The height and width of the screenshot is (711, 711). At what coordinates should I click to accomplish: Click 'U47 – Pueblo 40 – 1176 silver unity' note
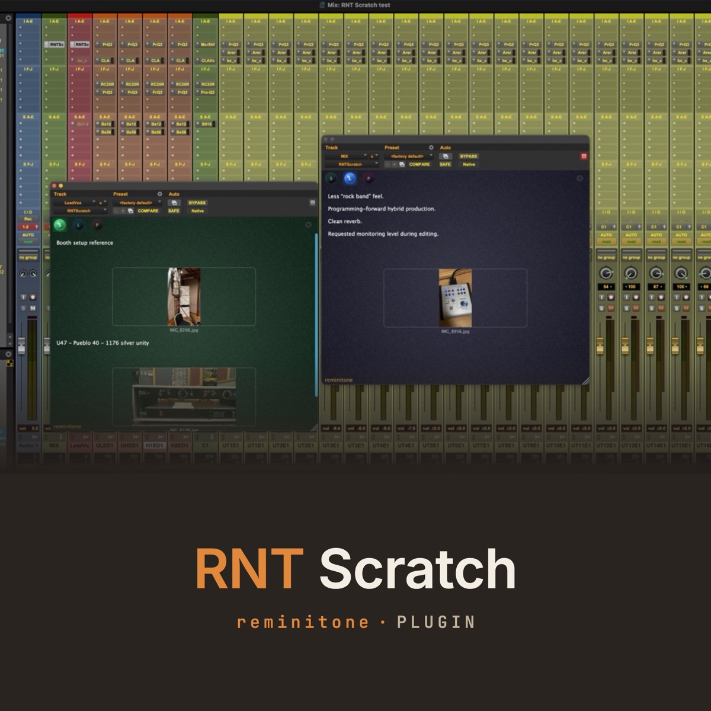[x=103, y=343]
